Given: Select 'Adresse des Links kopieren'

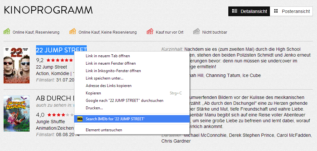Looking at the screenshot, I should (x=132, y=86).
